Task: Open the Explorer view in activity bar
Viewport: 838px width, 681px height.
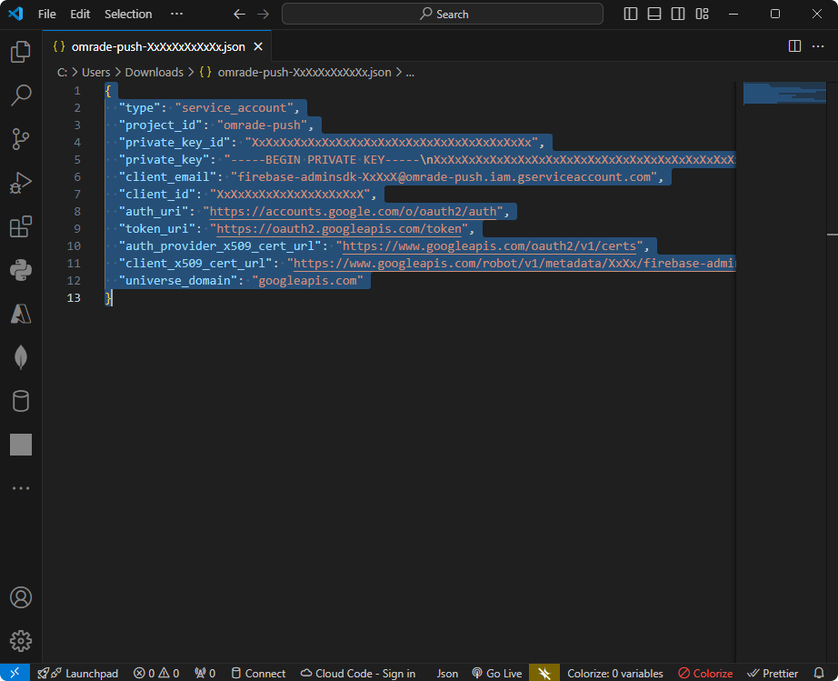Action: pos(20,52)
